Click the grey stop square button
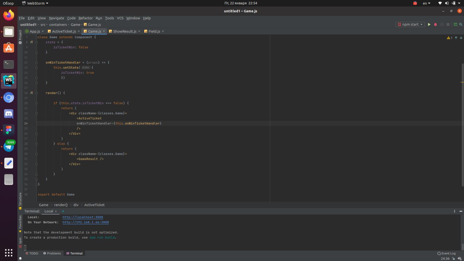 tap(448, 25)
